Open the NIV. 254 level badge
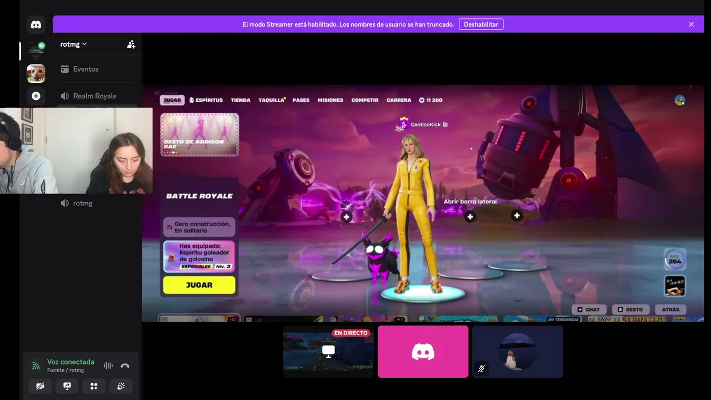The image size is (711, 400). [x=675, y=259]
